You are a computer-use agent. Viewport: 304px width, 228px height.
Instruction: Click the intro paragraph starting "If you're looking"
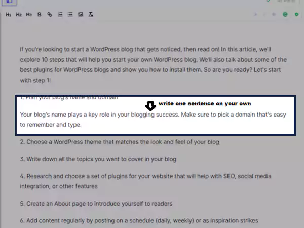point(153,65)
